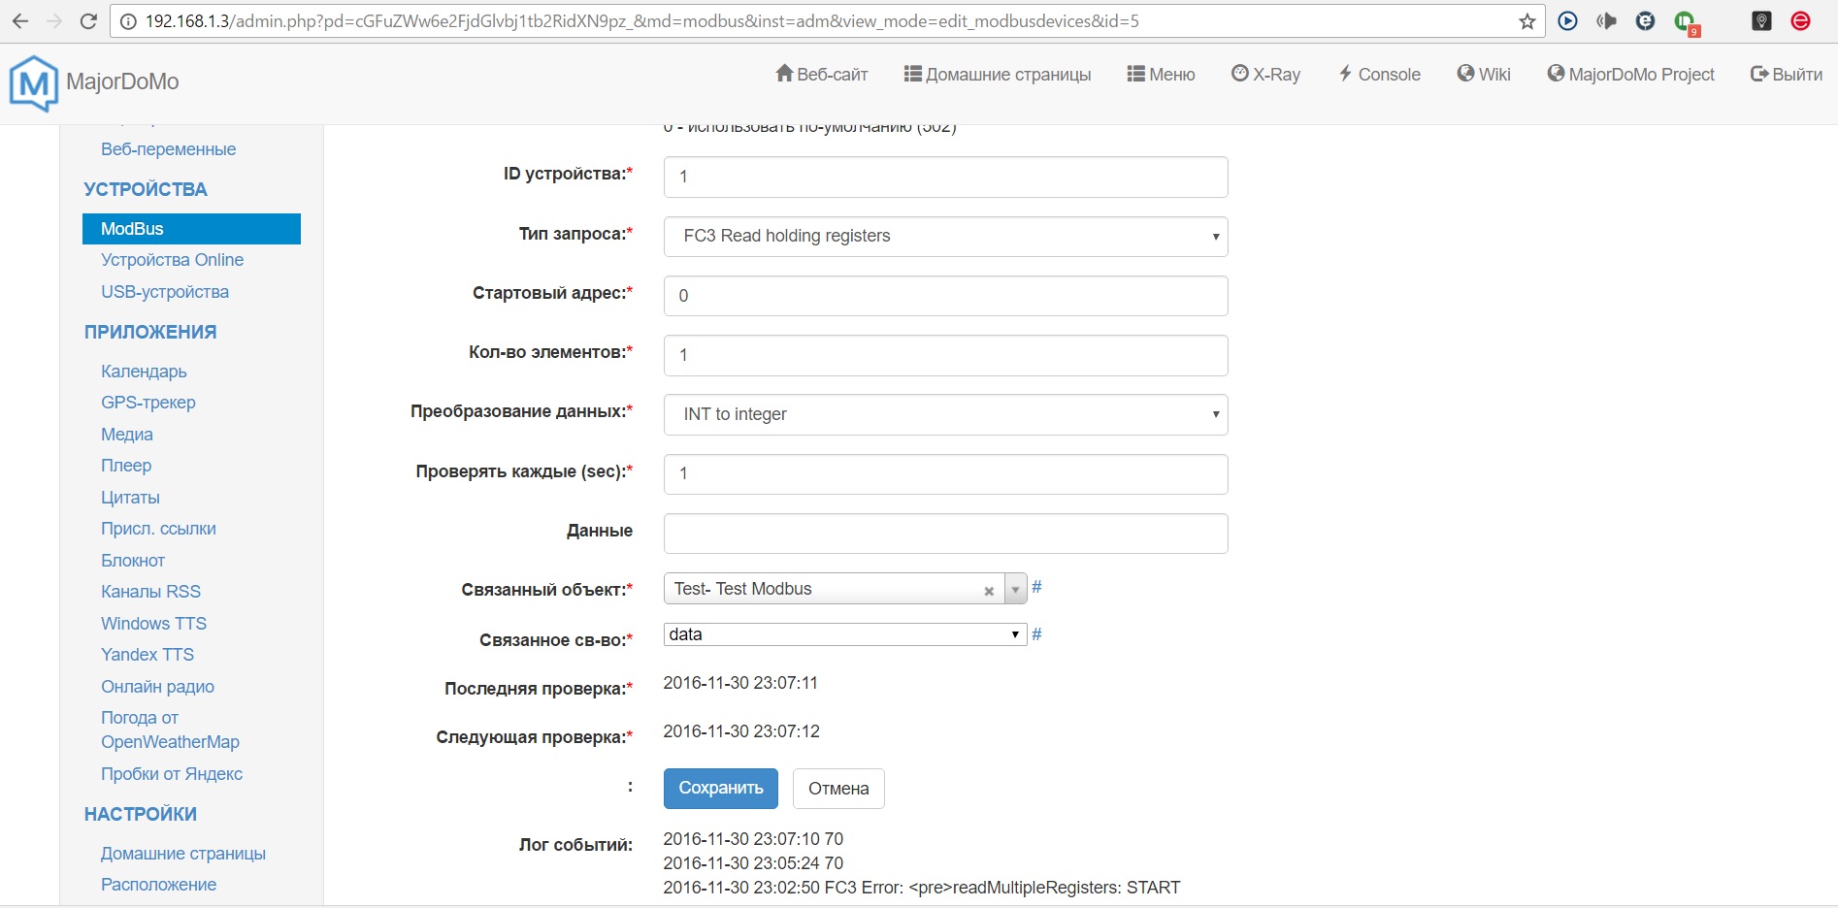Click the red circular 'e' extension icon
The height and width of the screenshot is (908, 1838).
[1800, 21]
